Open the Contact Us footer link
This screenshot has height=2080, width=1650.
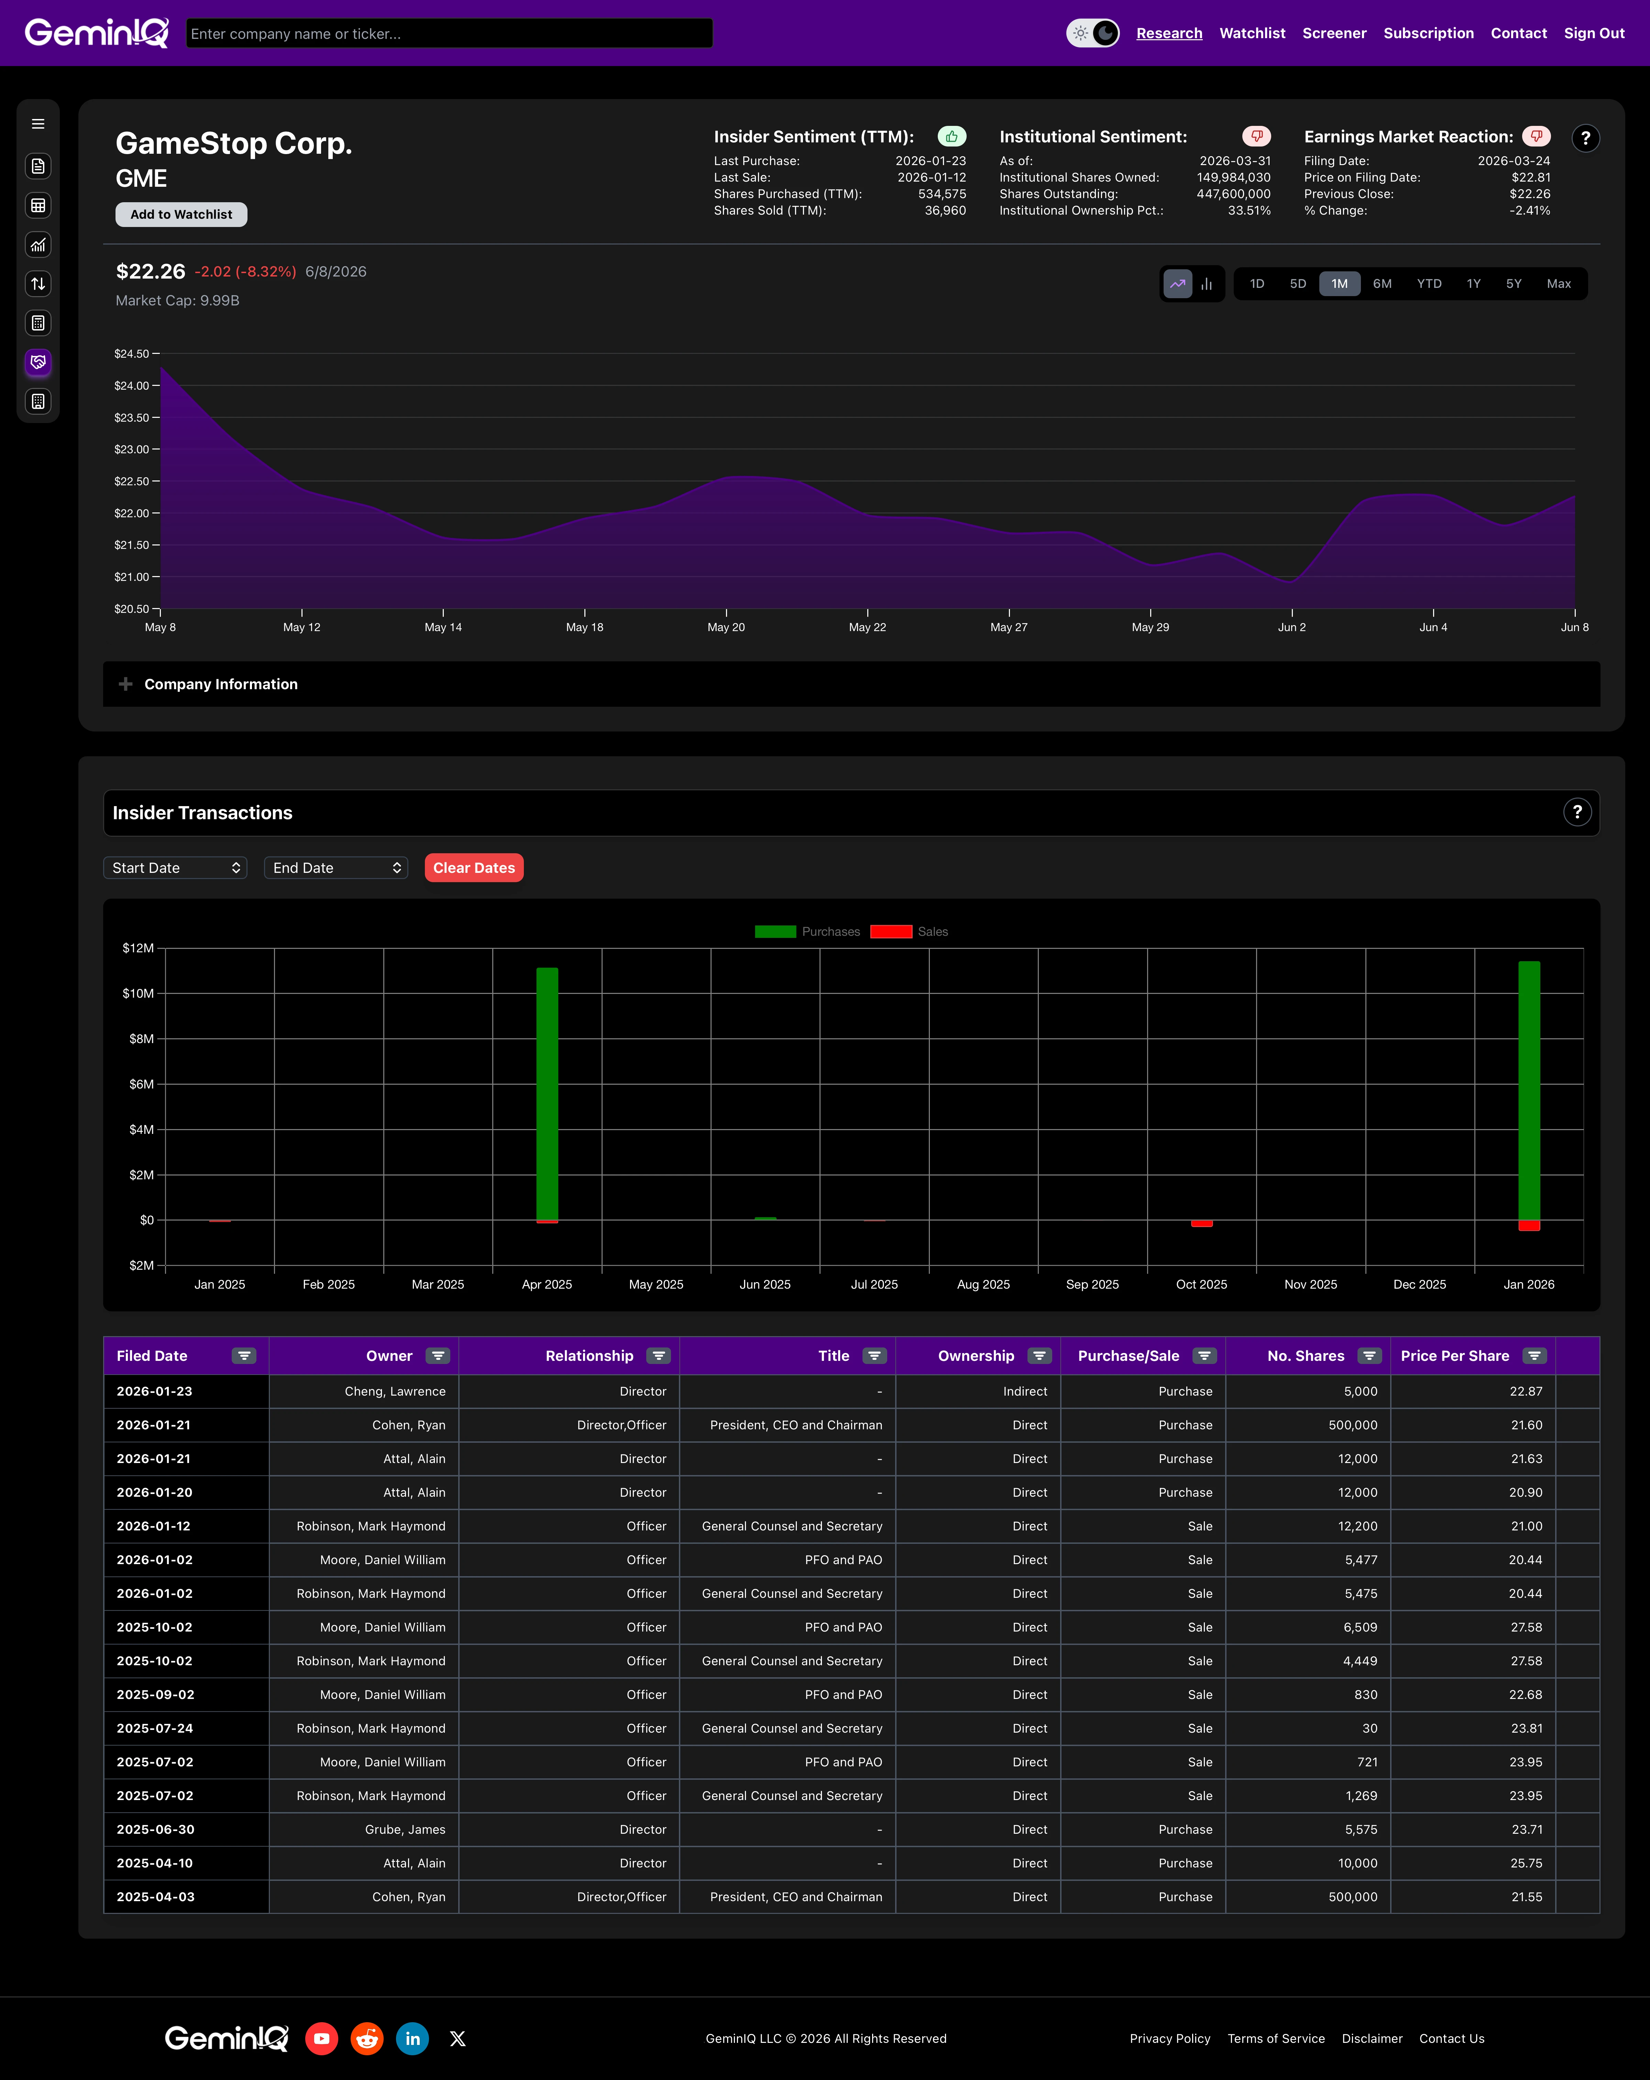1451,2038
